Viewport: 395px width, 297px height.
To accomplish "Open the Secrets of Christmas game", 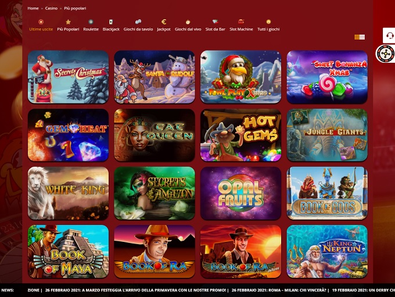I will [68, 77].
